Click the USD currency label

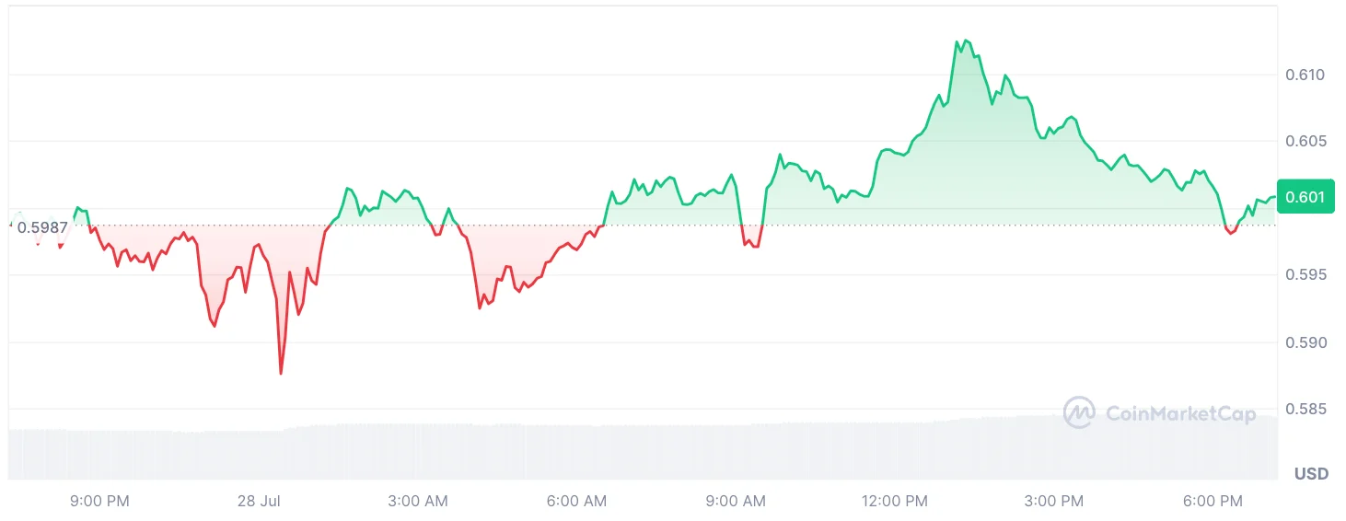coord(1311,474)
